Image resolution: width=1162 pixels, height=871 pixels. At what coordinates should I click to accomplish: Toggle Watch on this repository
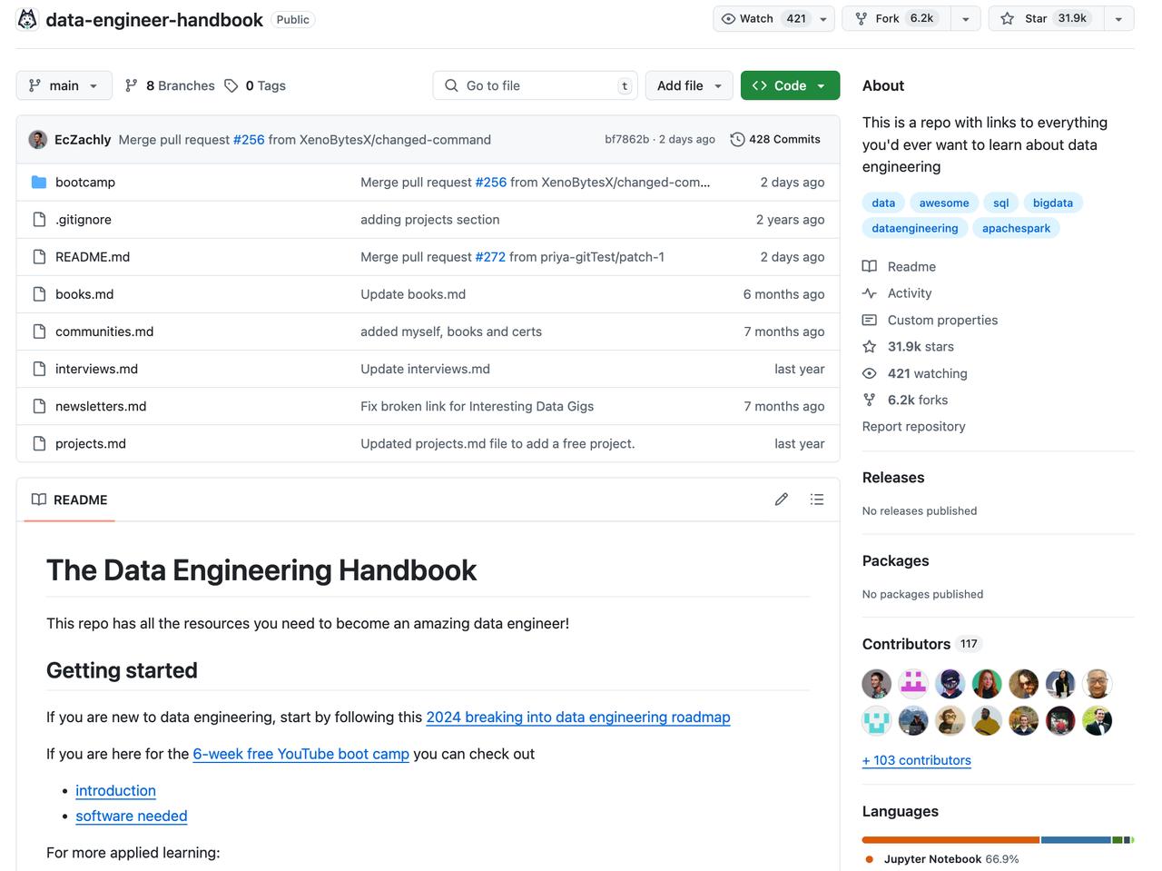pos(761,18)
